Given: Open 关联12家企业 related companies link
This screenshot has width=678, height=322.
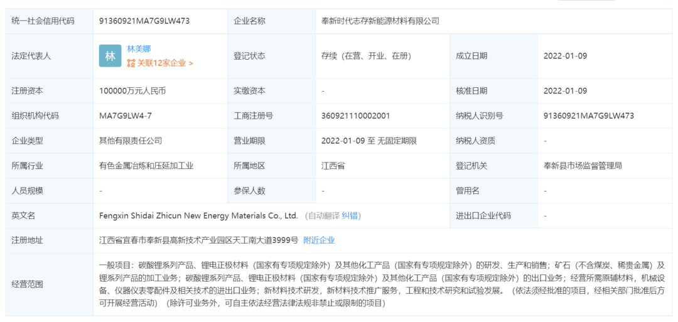Looking at the screenshot, I should click(x=165, y=63).
